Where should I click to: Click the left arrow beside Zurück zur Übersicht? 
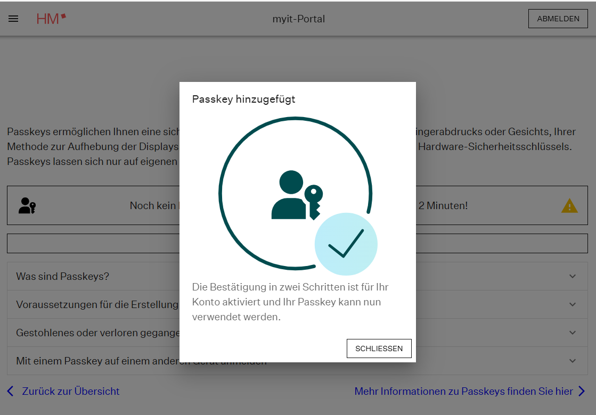point(11,392)
